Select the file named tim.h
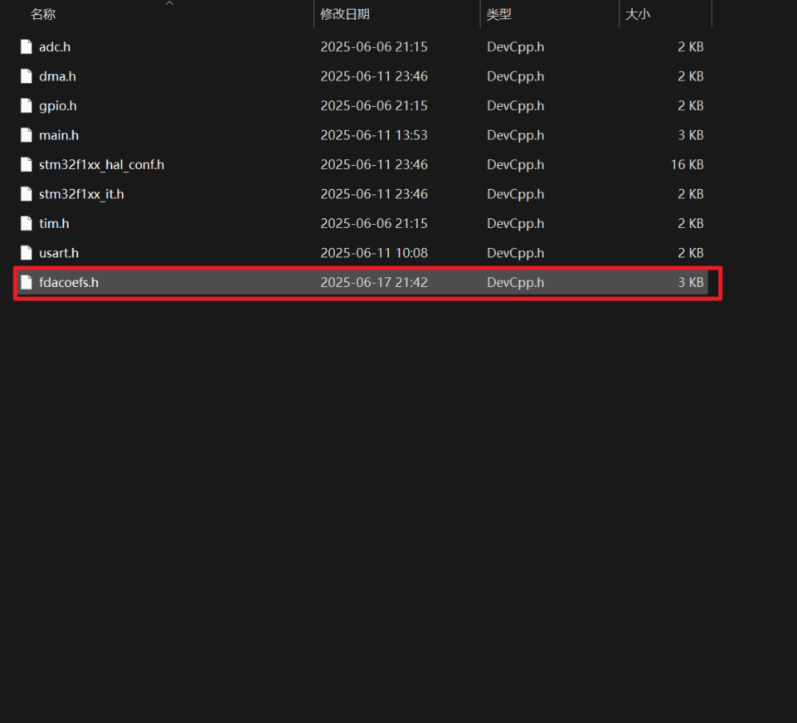This screenshot has width=797, height=723. tap(54, 224)
